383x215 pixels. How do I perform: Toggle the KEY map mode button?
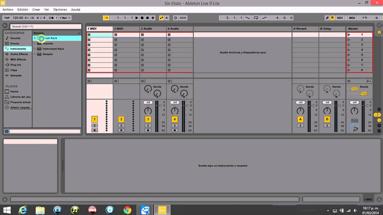click(340, 18)
